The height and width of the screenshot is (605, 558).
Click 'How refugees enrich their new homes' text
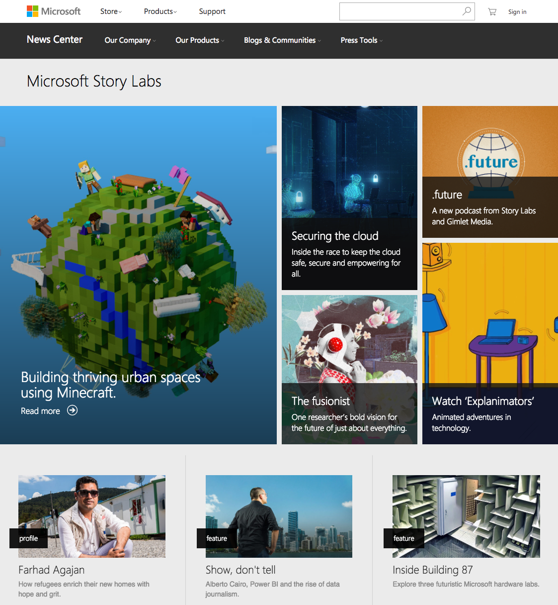tap(84, 589)
